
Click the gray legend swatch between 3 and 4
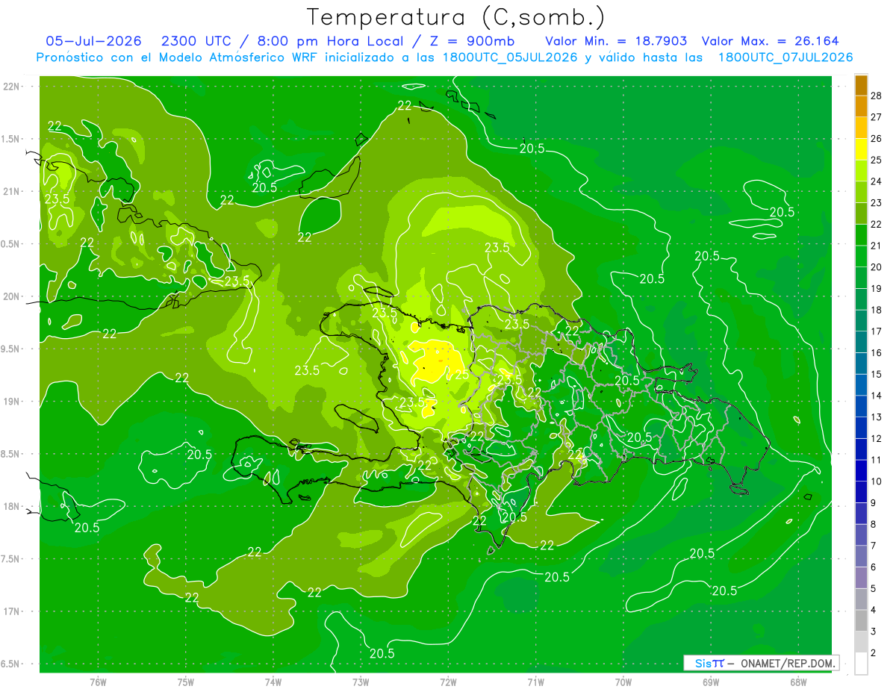[861, 621]
